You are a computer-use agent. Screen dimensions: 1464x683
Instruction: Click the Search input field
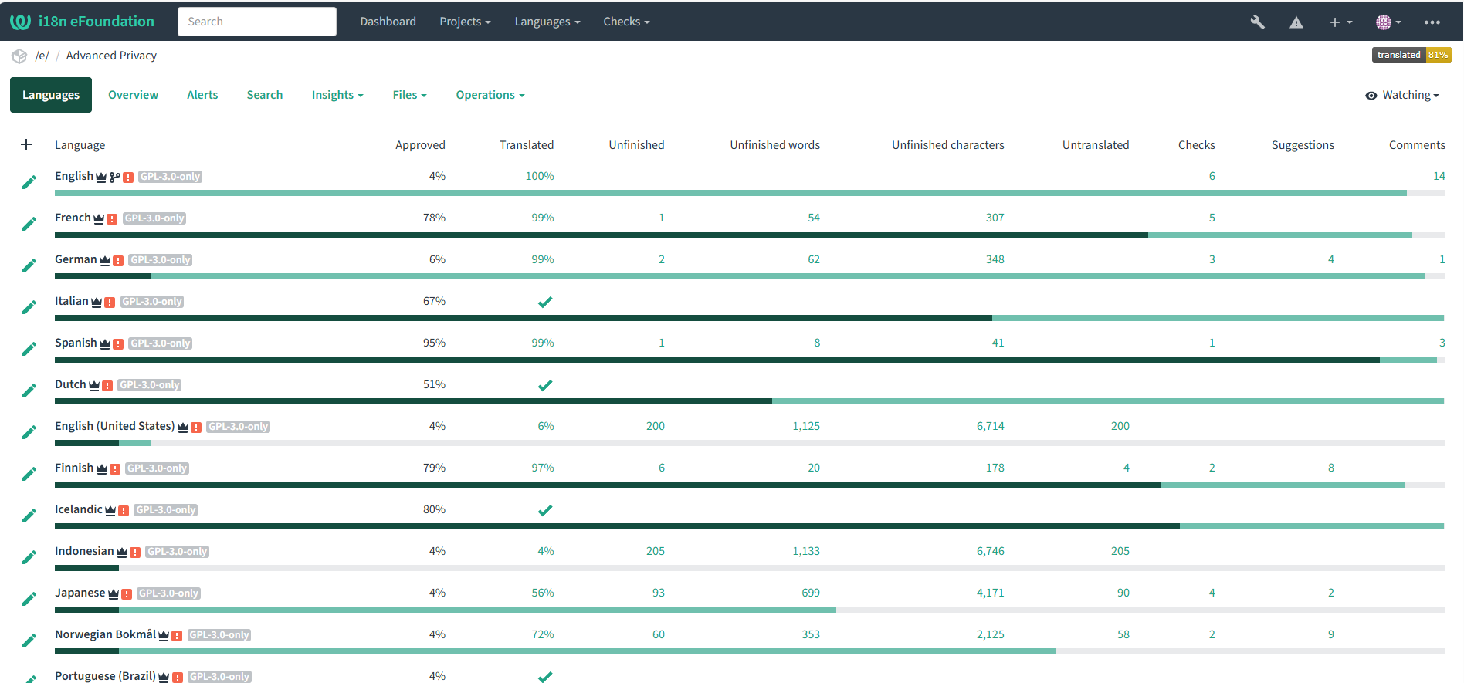click(257, 22)
